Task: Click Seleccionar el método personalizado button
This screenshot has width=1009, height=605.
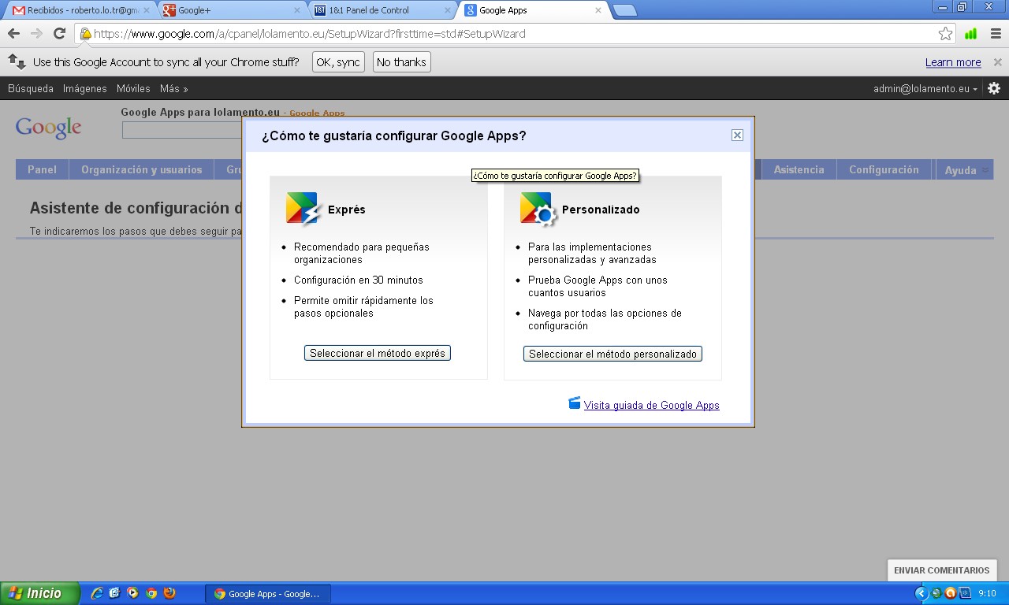Action: coord(612,354)
